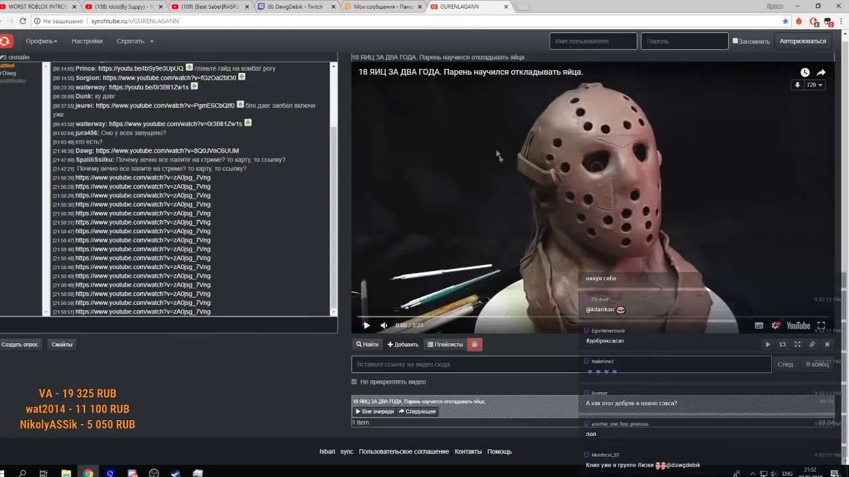Click the Добавить button
Screen dimensions: 849x477
(x=403, y=344)
